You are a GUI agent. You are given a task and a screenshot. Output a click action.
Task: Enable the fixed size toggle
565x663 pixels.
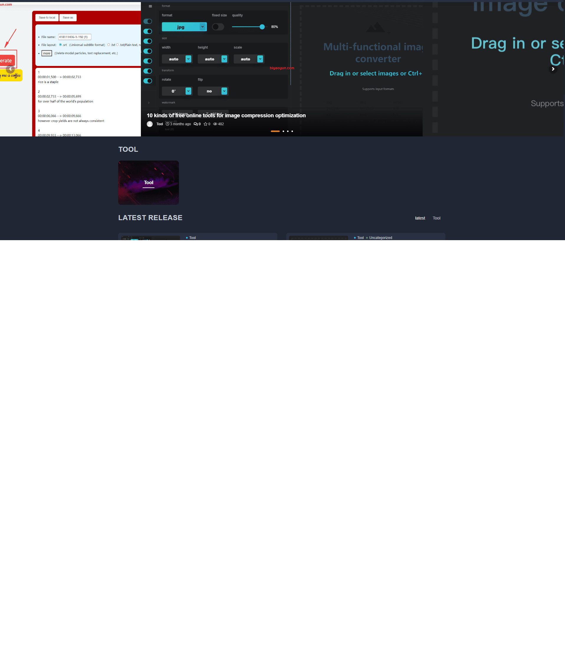click(x=218, y=27)
